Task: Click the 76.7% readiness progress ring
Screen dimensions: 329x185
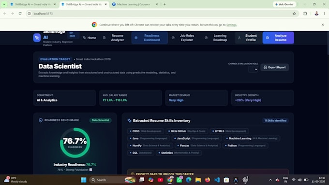Action: coord(75,142)
